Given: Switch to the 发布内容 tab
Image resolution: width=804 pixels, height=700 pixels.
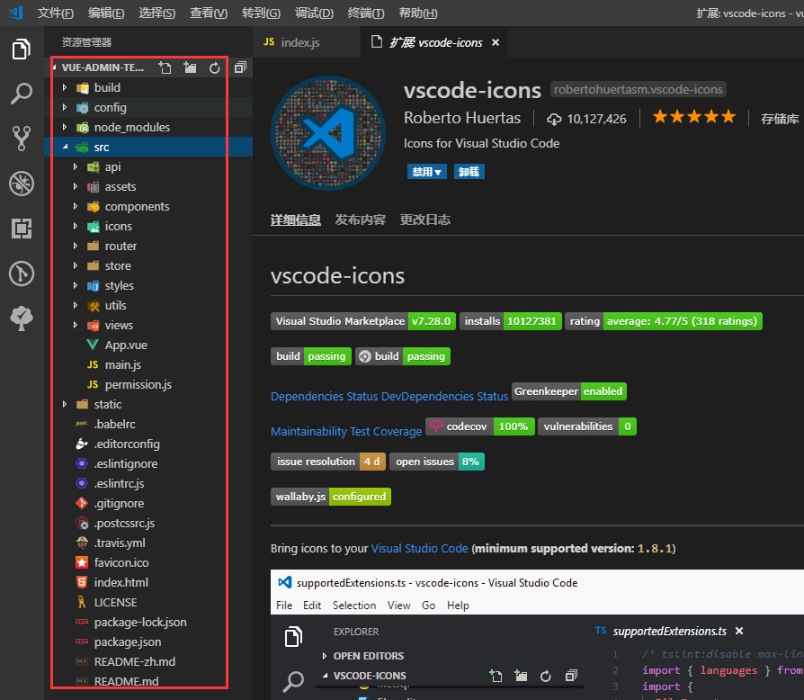Looking at the screenshot, I should pos(360,220).
